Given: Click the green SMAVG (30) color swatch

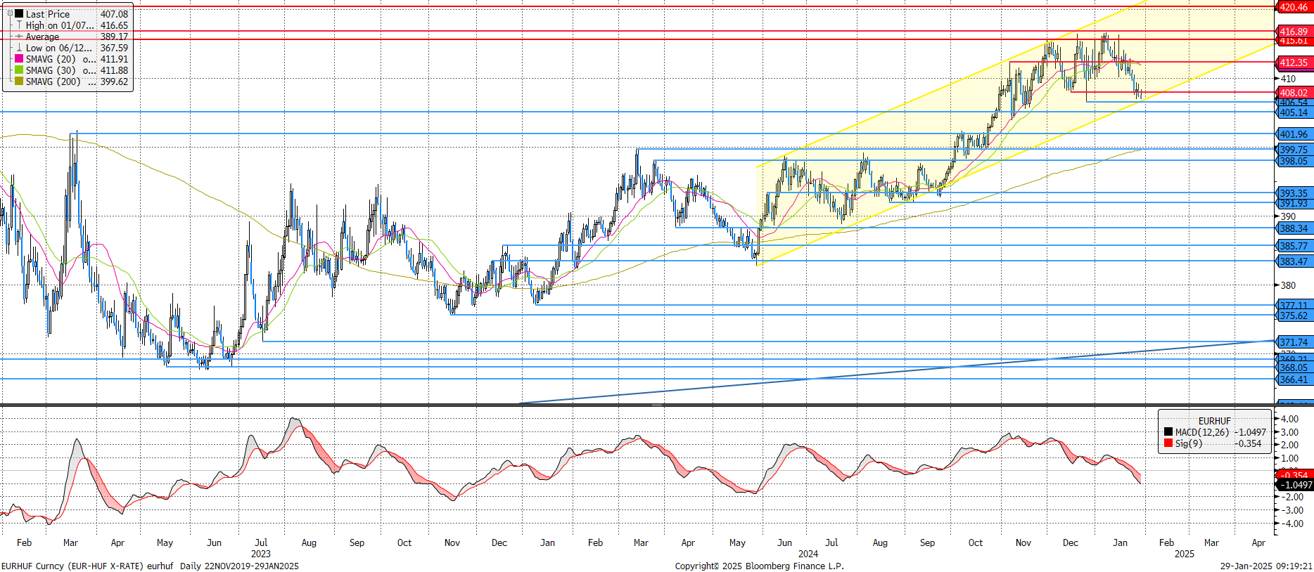Looking at the screenshot, I should tap(19, 70).
